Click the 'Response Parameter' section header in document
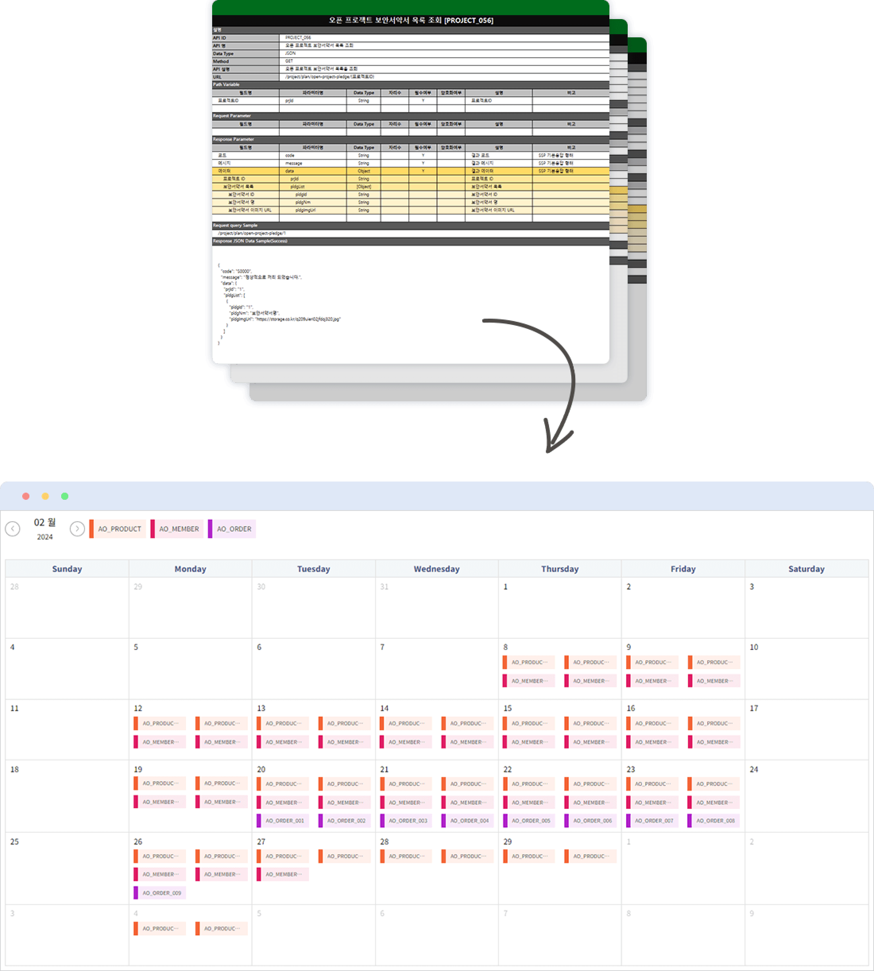Viewport: 874px width, 971px height. click(411, 139)
